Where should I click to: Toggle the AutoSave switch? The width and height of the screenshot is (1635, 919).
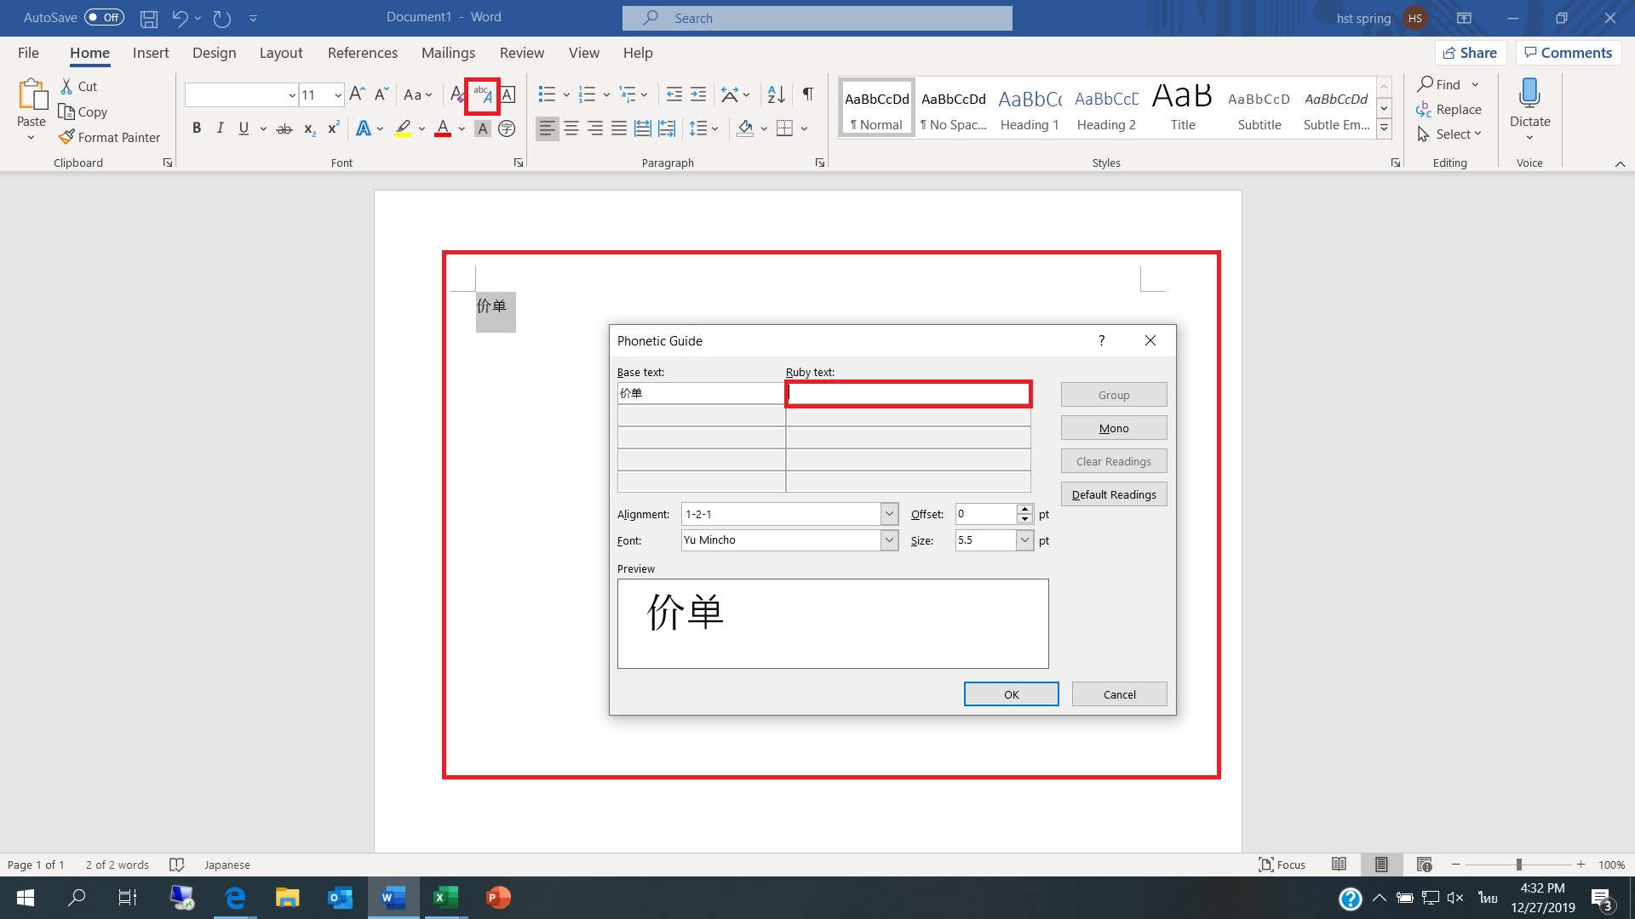tap(104, 17)
